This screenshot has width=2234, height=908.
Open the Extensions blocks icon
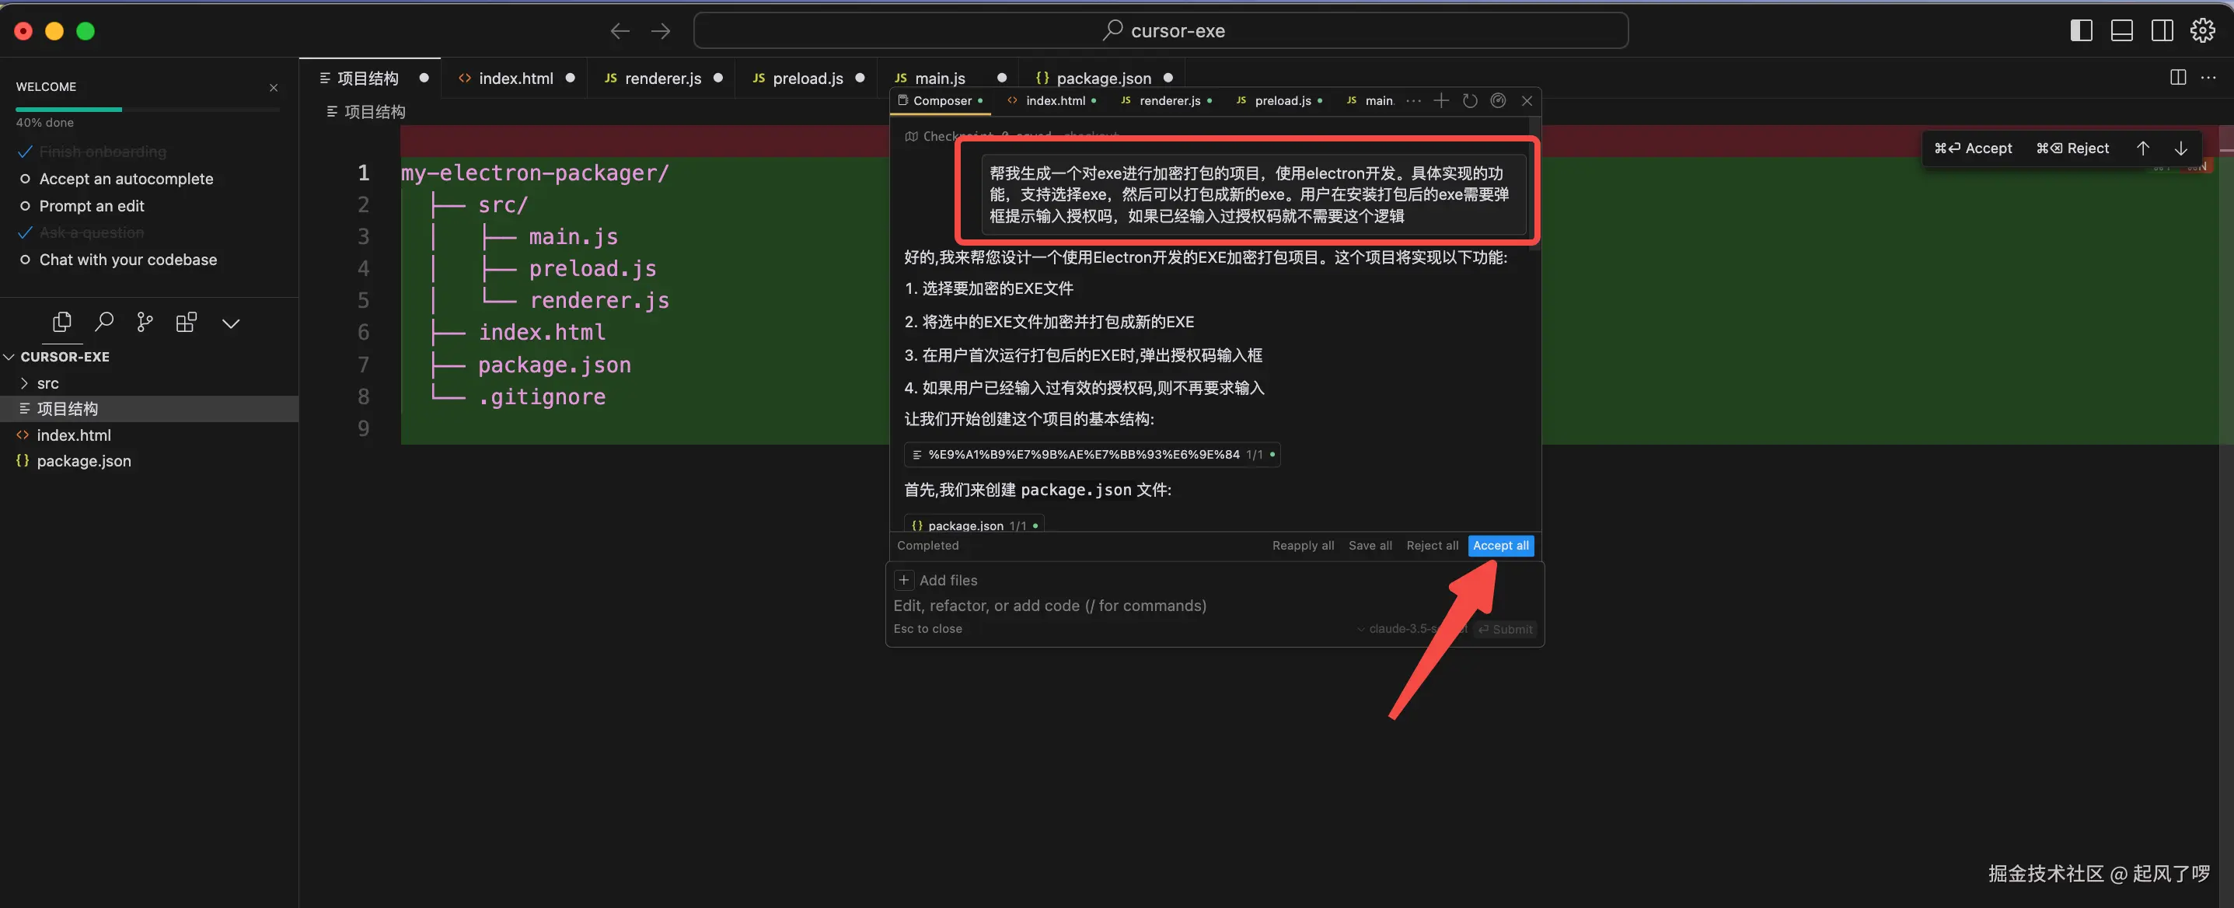tap(187, 323)
